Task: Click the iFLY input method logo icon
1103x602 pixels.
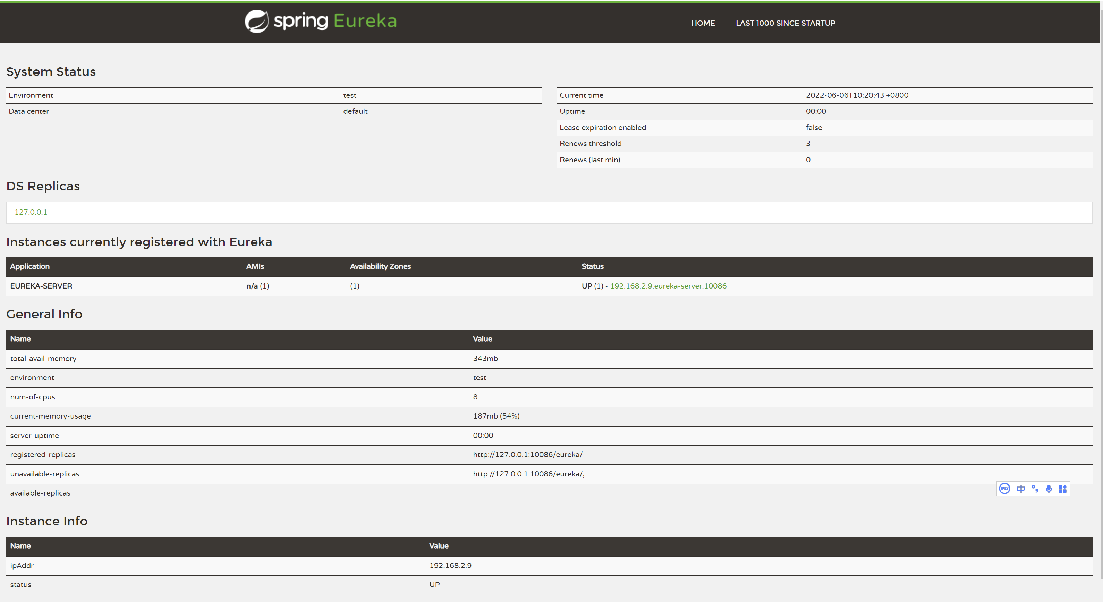Action: point(1004,489)
